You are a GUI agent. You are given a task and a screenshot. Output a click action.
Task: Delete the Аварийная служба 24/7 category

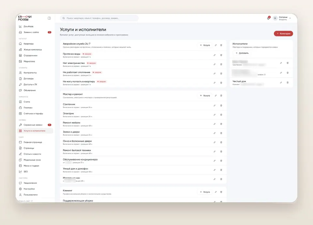221,45
